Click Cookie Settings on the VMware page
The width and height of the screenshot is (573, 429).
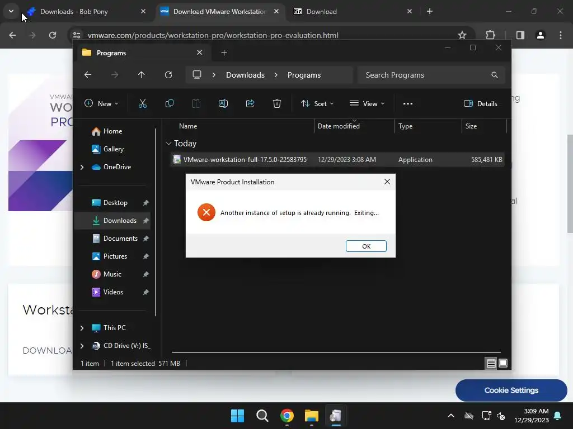pyautogui.click(x=511, y=390)
